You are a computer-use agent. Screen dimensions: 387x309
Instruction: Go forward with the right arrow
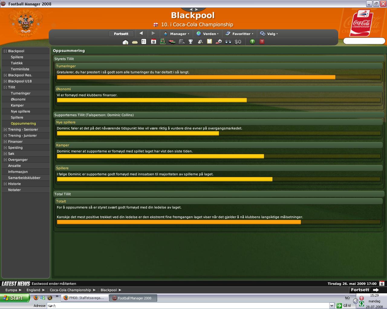[x=153, y=33]
